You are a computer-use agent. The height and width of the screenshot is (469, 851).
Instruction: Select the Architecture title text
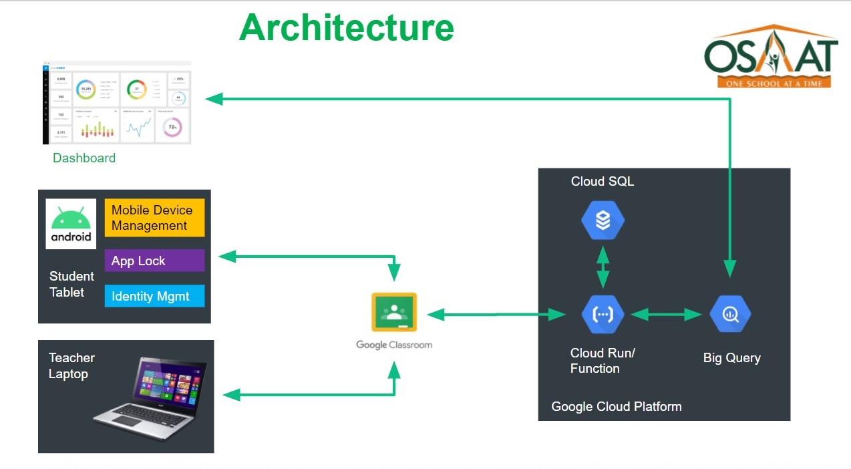coord(346,28)
